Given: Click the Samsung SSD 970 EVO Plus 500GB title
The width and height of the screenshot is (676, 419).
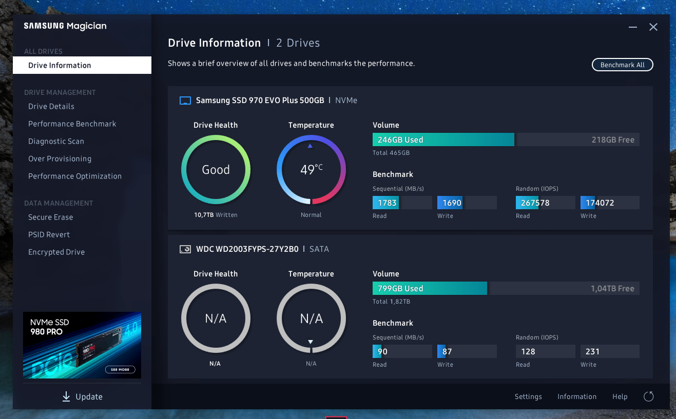Looking at the screenshot, I should [260, 101].
